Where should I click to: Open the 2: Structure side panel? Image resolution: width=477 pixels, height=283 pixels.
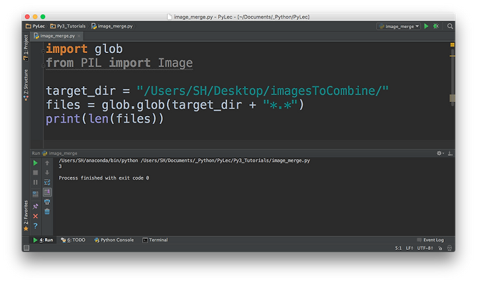26,85
